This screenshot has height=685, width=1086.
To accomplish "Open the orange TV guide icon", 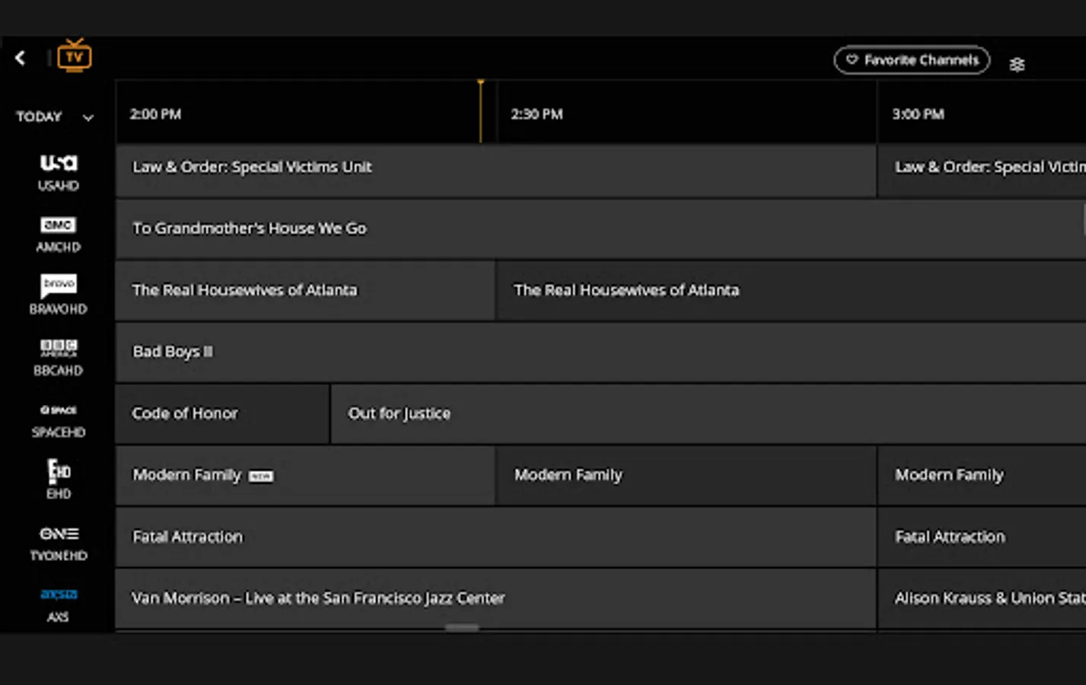I will (x=74, y=56).
